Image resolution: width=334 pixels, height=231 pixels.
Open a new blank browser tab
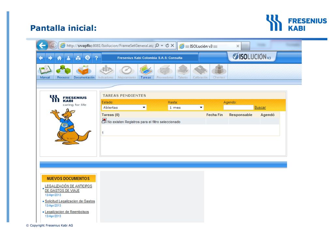pyautogui.click(x=246, y=46)
